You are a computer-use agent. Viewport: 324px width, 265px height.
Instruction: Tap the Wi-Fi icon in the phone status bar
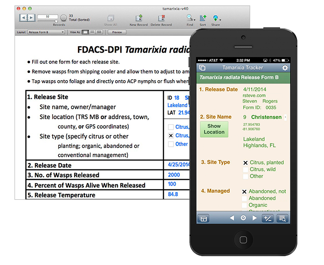point(221,60)
